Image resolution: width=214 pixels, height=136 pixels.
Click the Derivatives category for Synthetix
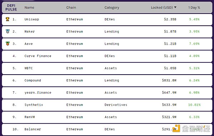tap(116, 105)
